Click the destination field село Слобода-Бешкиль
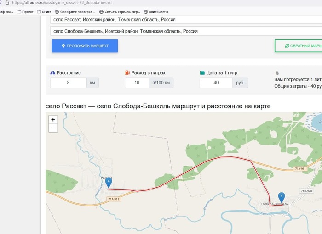Image resolution: width=322 pixels, height=234 pixels. 186,31
